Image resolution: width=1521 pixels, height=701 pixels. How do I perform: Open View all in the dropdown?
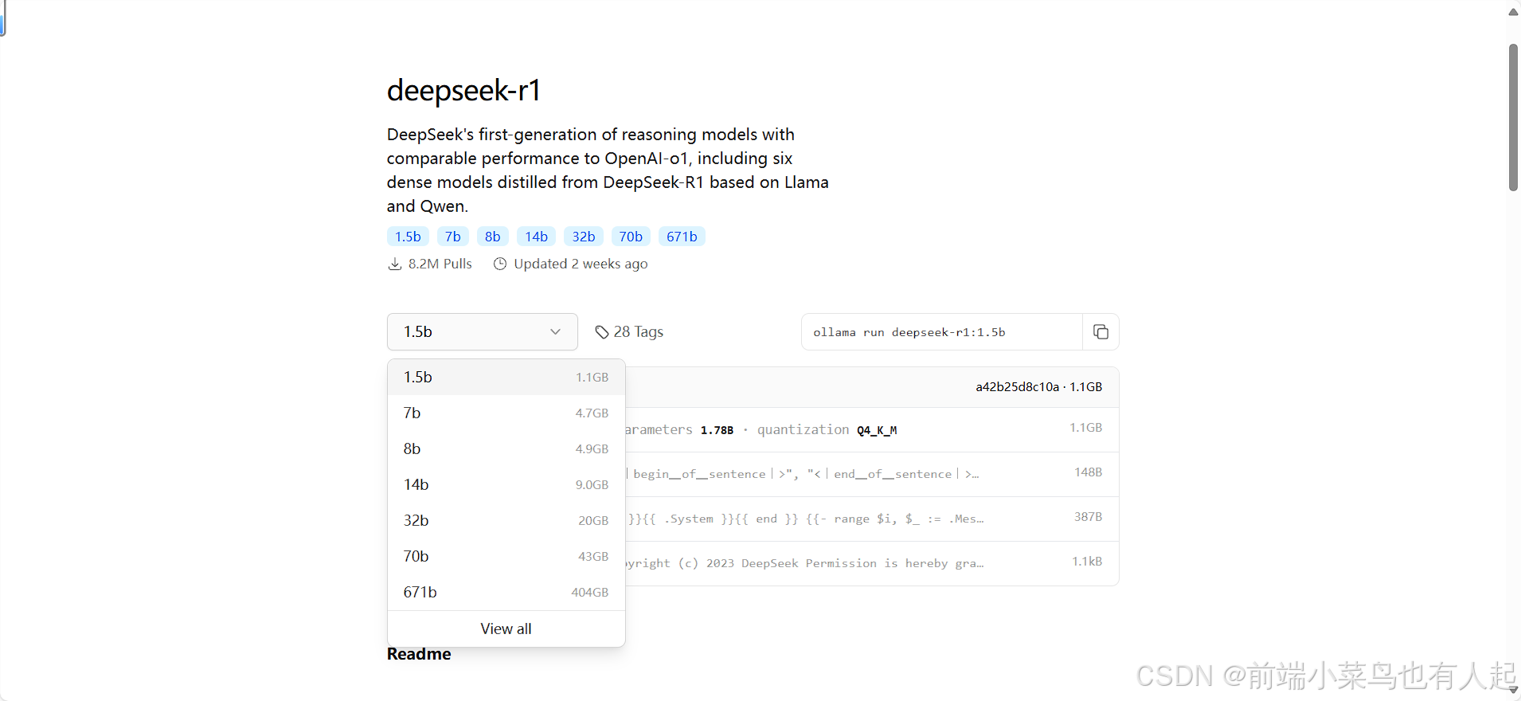[506, 629]
